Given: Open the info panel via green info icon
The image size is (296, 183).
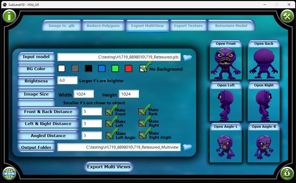Looking at the screenshot, I should pyautogui.click(x=9, y=16).
